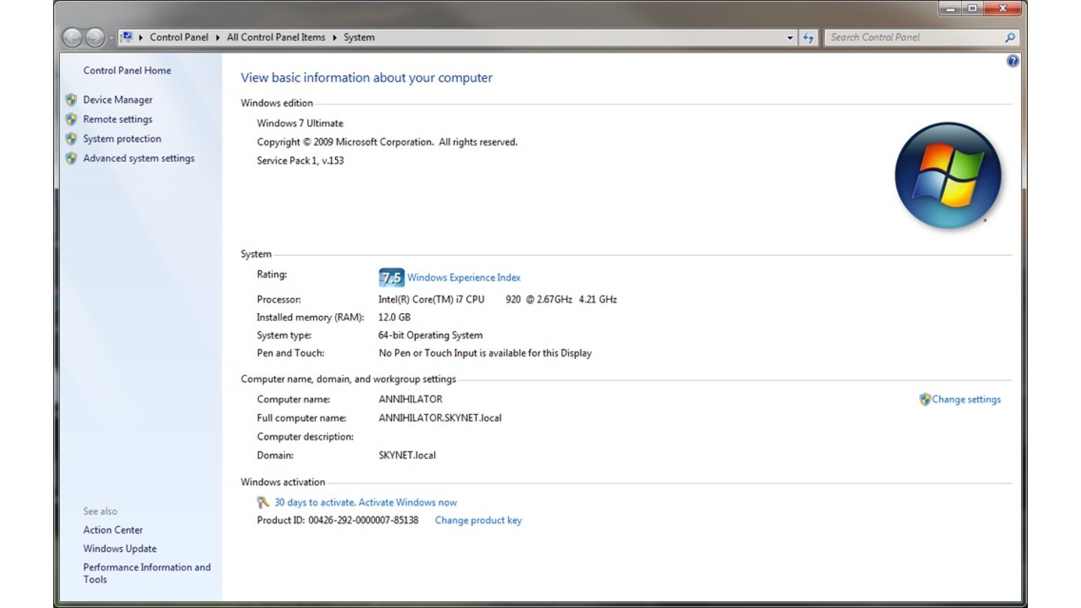Click the ANNIHILATOR computer name value
The width and height of the screenshot is (1081, 608).
point(411,399)
